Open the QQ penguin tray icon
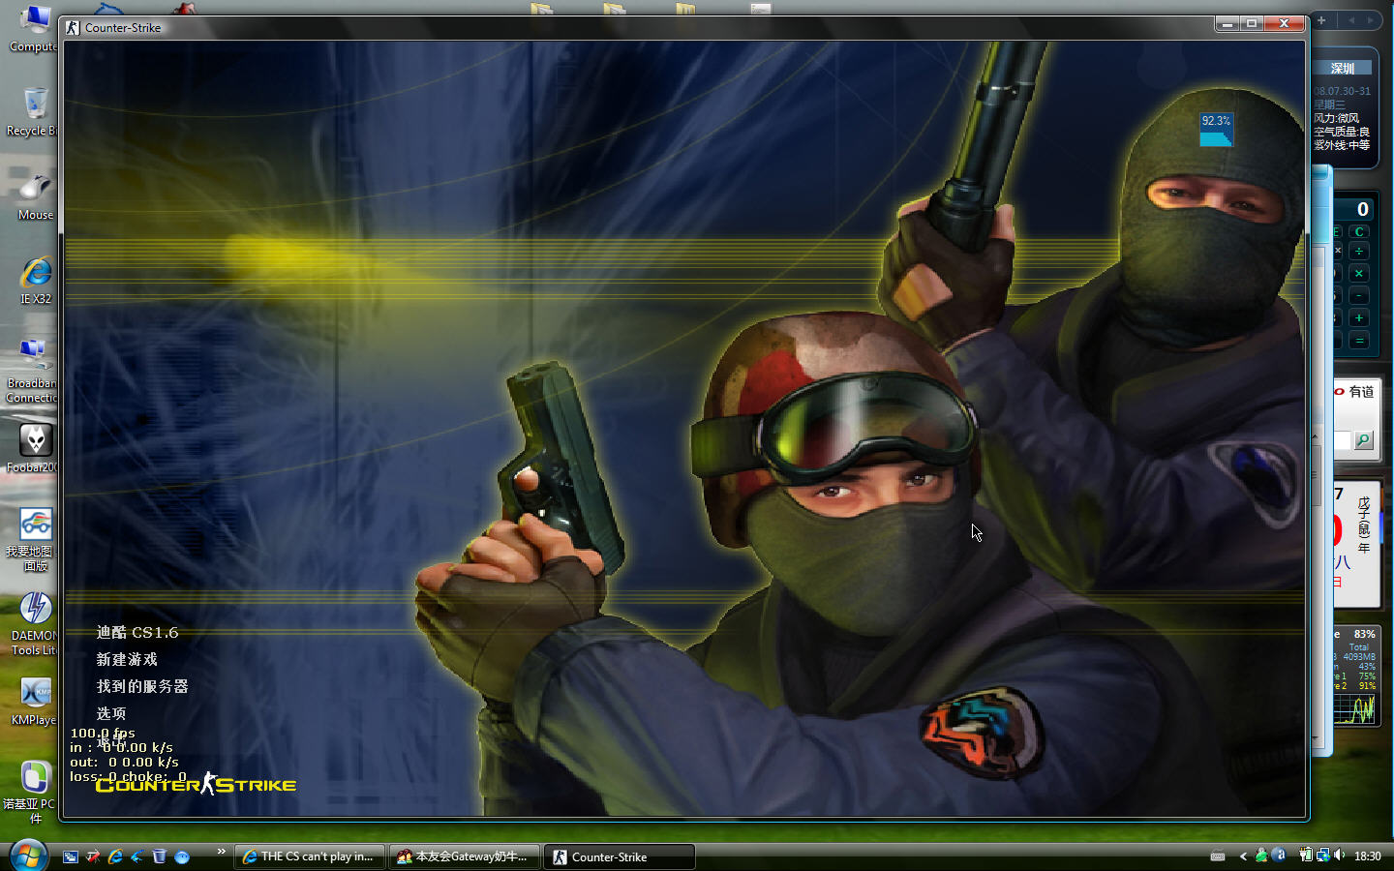This screenshot has width=1394, height=871. tap(1261, 856)
